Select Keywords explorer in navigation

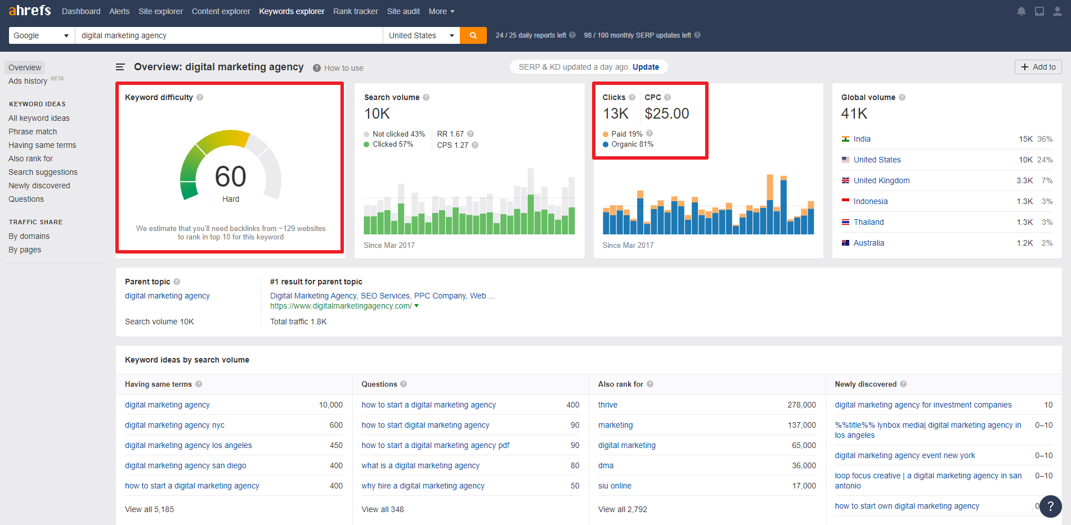pyautogui.click(x=292, y=11)
